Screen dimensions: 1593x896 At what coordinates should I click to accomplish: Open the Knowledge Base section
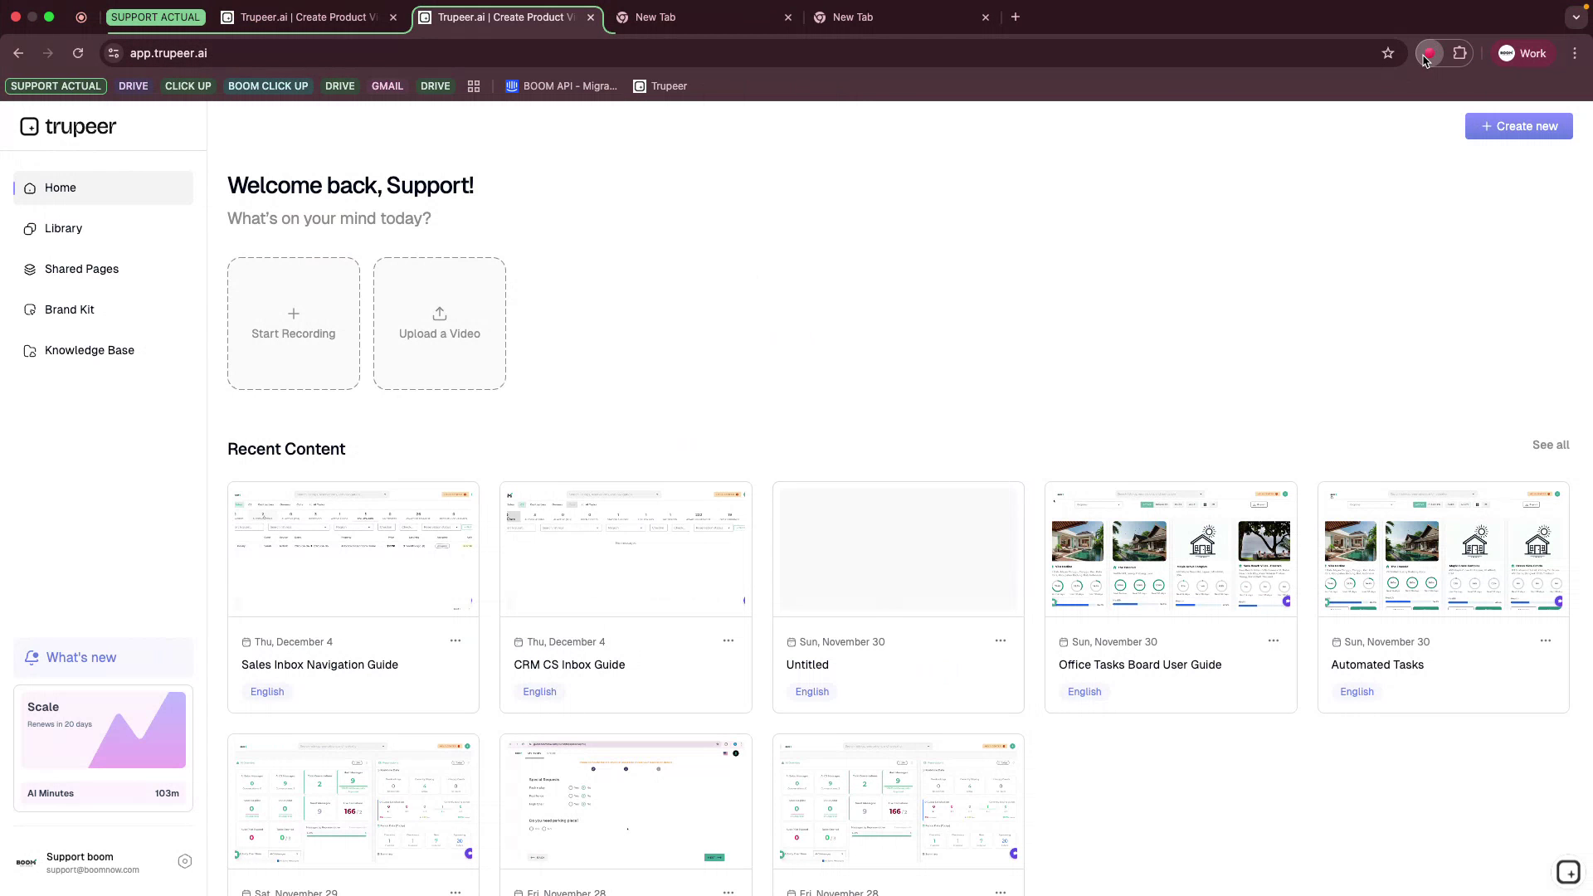click(x=89, y=350)
